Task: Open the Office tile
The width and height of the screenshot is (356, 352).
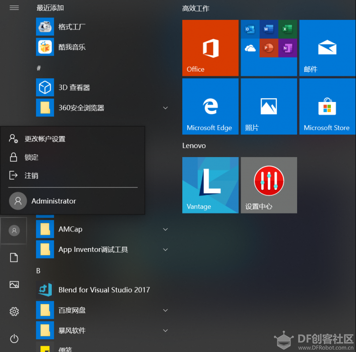Action: click(x=210, y=48)
